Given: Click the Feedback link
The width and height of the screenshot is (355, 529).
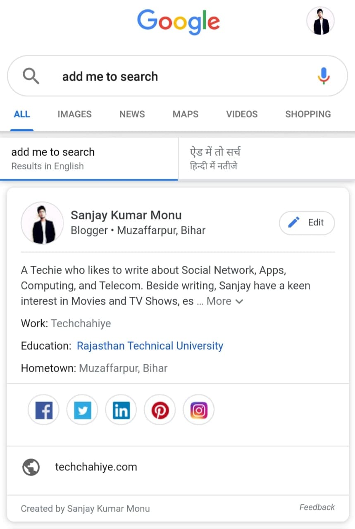Looking at the screenshot, I should (x=317, y=507).
